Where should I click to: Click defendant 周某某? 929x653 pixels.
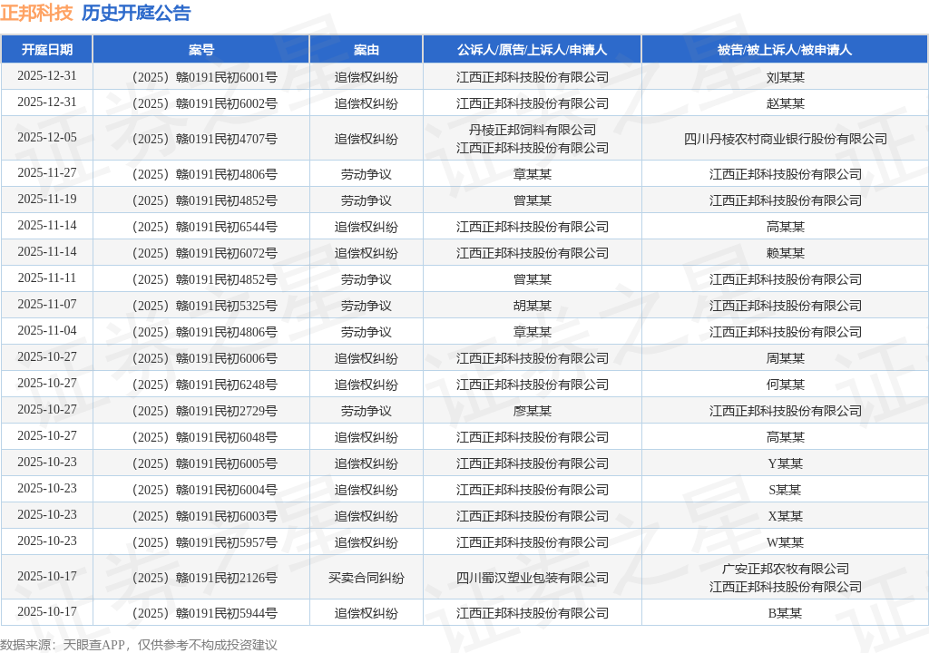click(786, 358)
